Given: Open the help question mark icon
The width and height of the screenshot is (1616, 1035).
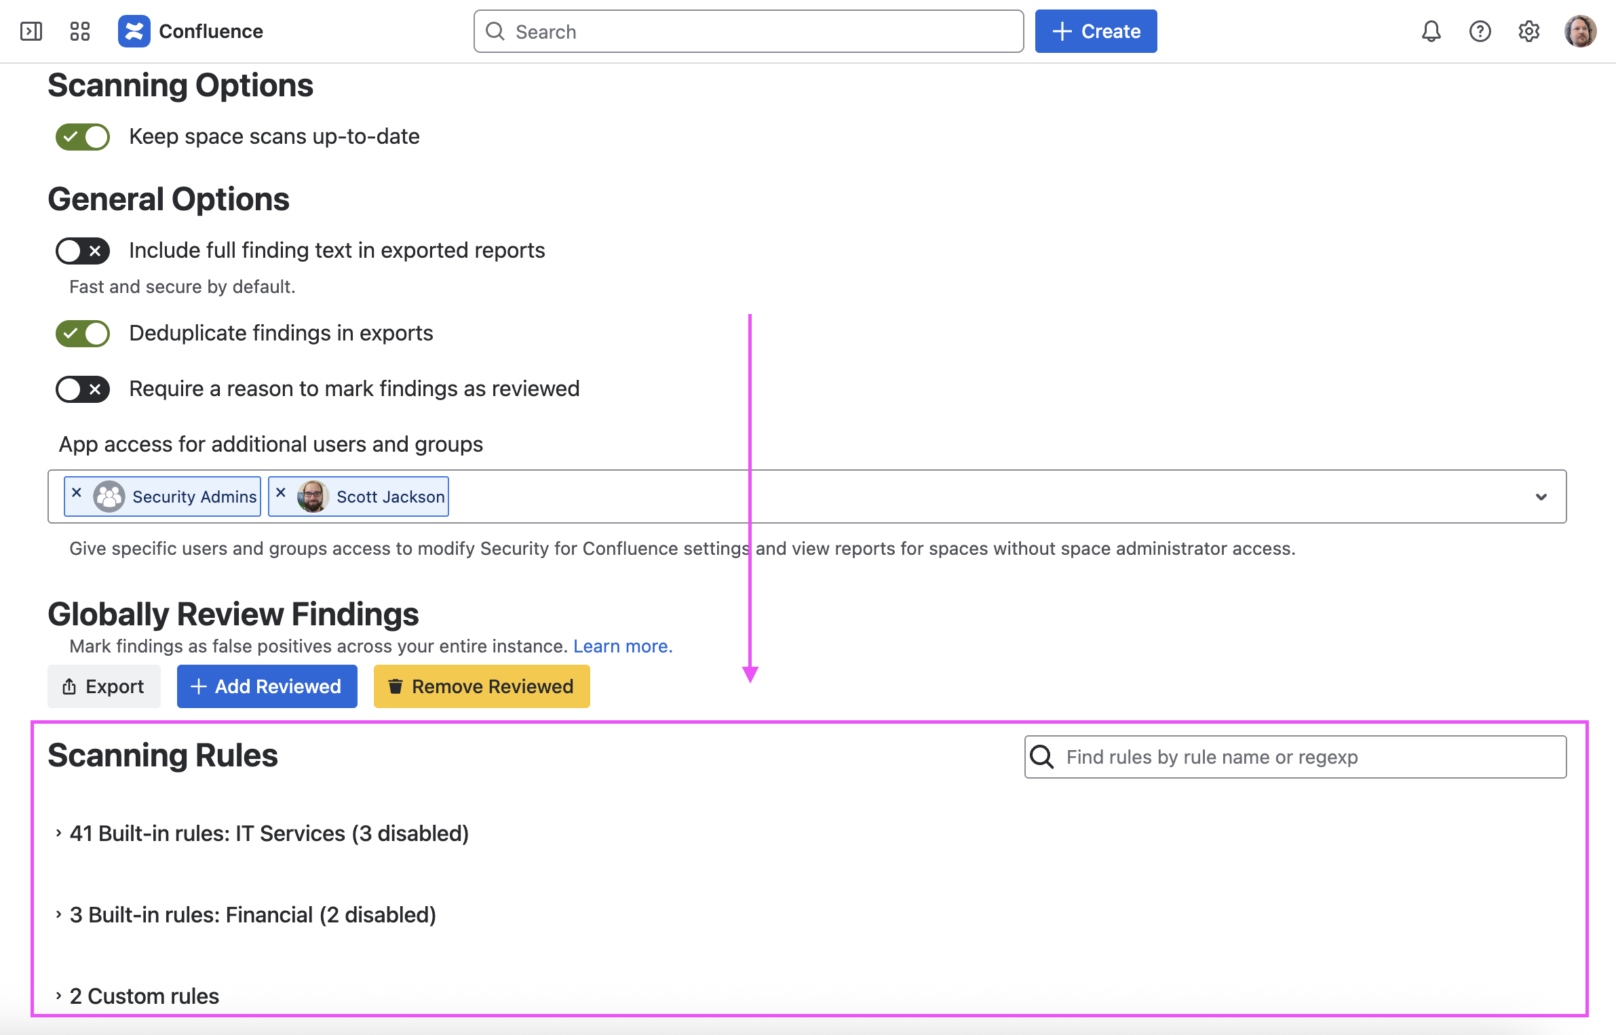Looking at the screenshot, I should [x=1480, y=31].
